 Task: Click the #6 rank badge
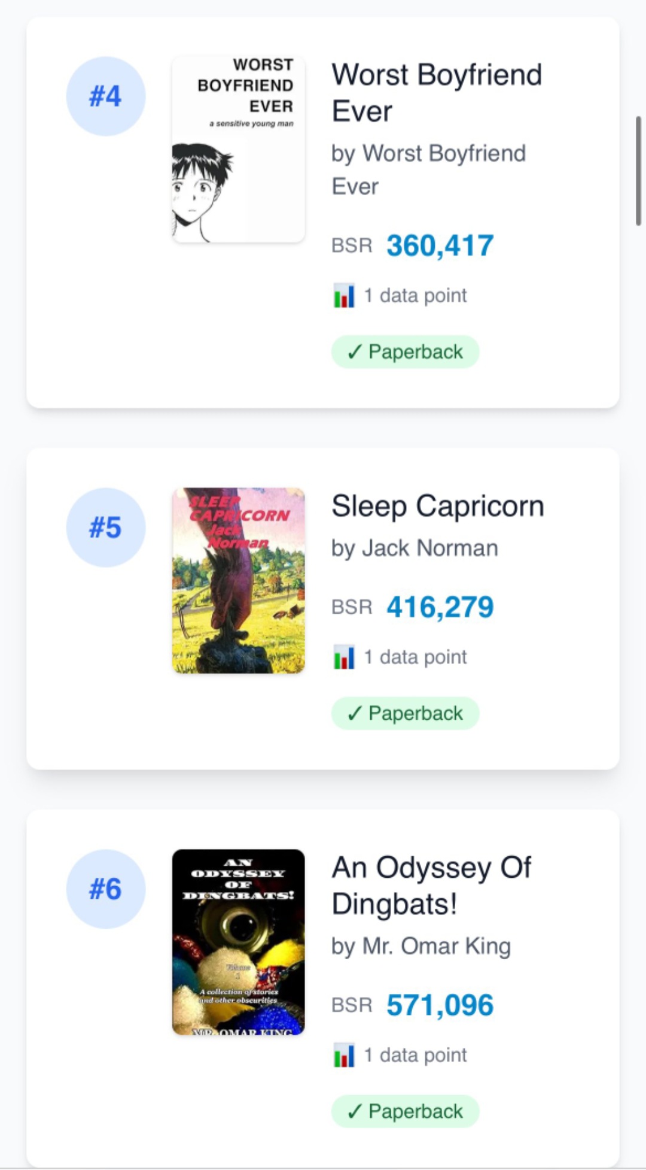pos(106,889)
